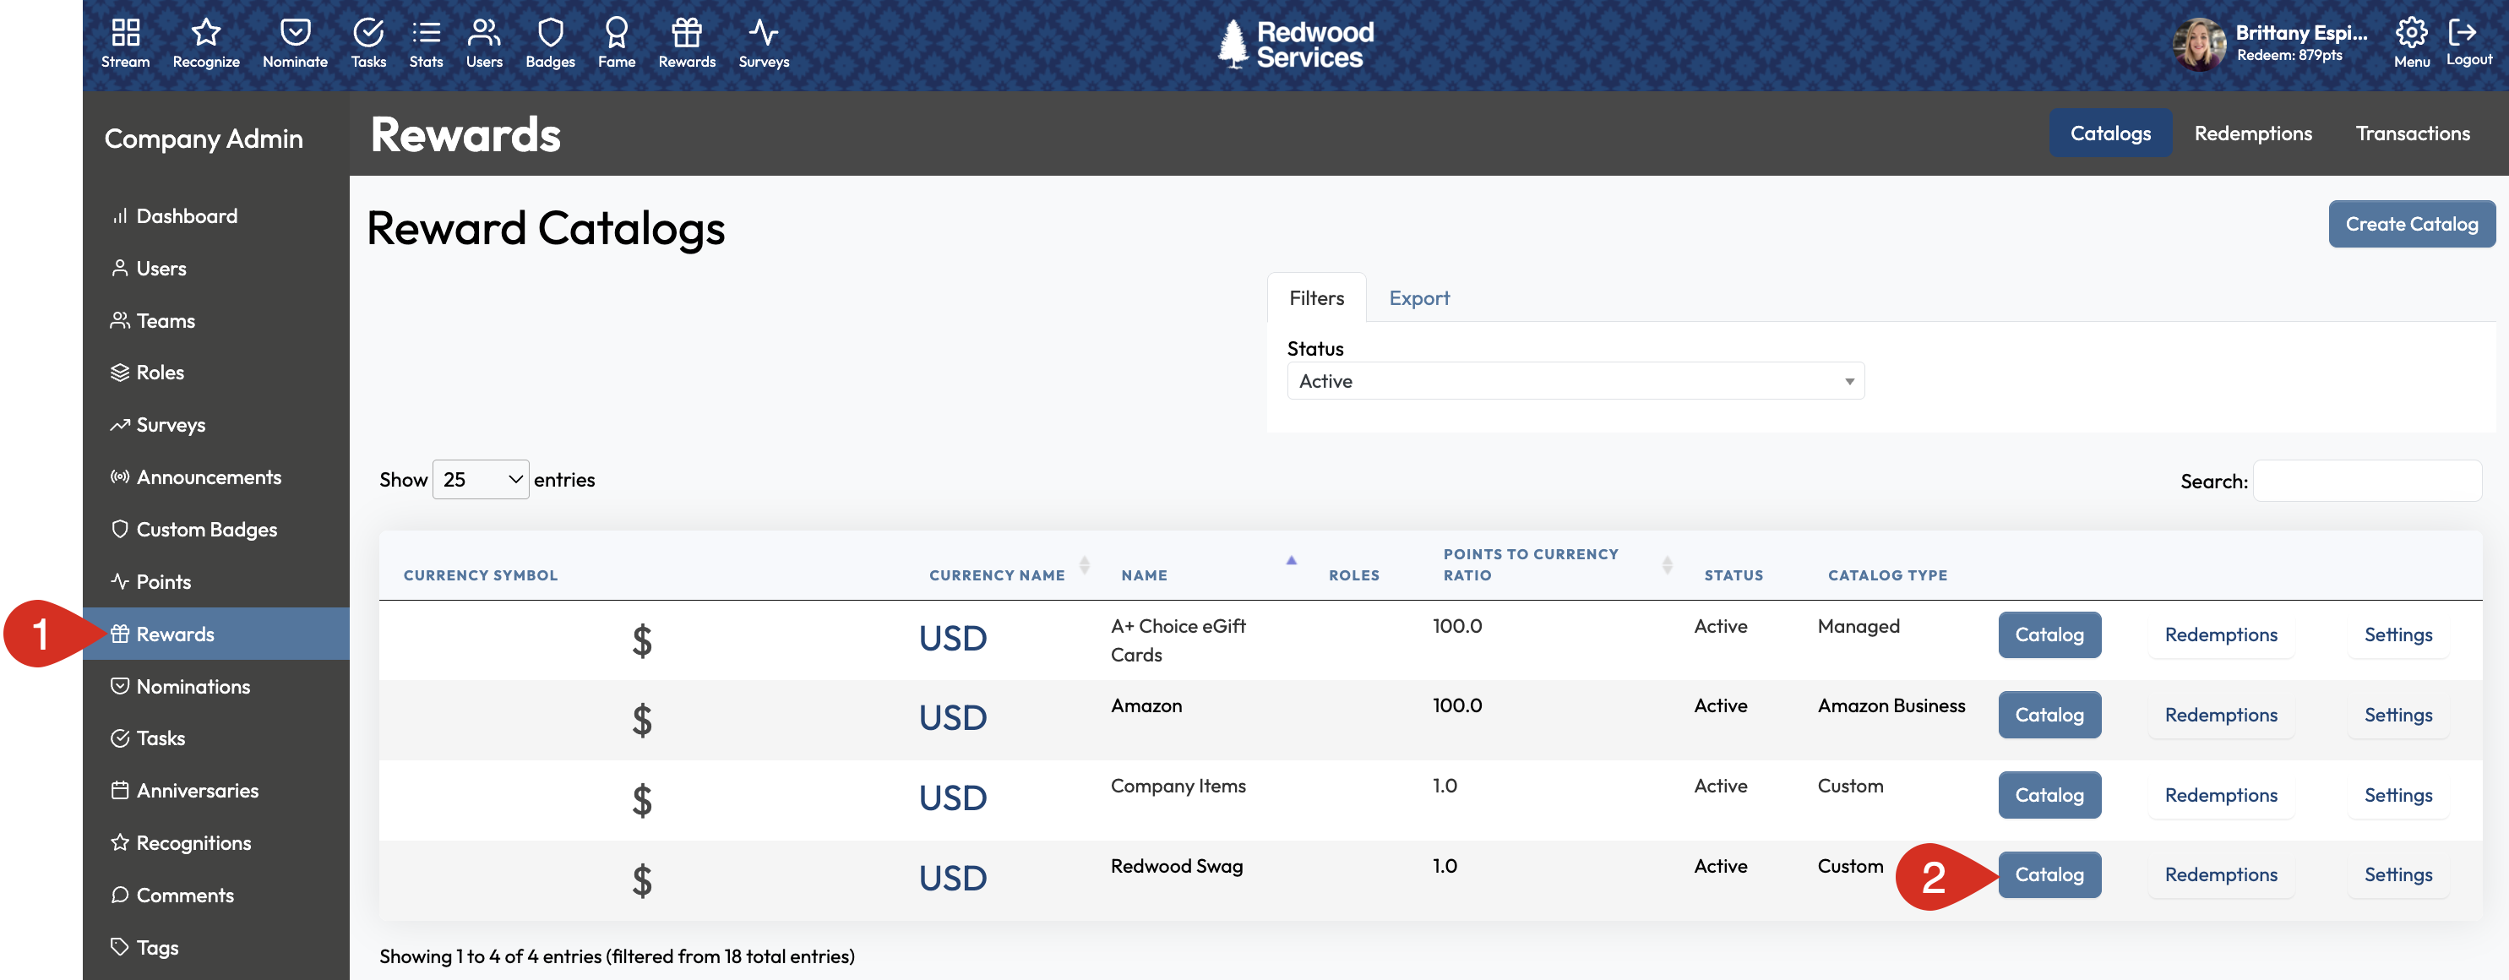
Task: Open the Status dropdown showing Active
Action: tap(1574, 381)
